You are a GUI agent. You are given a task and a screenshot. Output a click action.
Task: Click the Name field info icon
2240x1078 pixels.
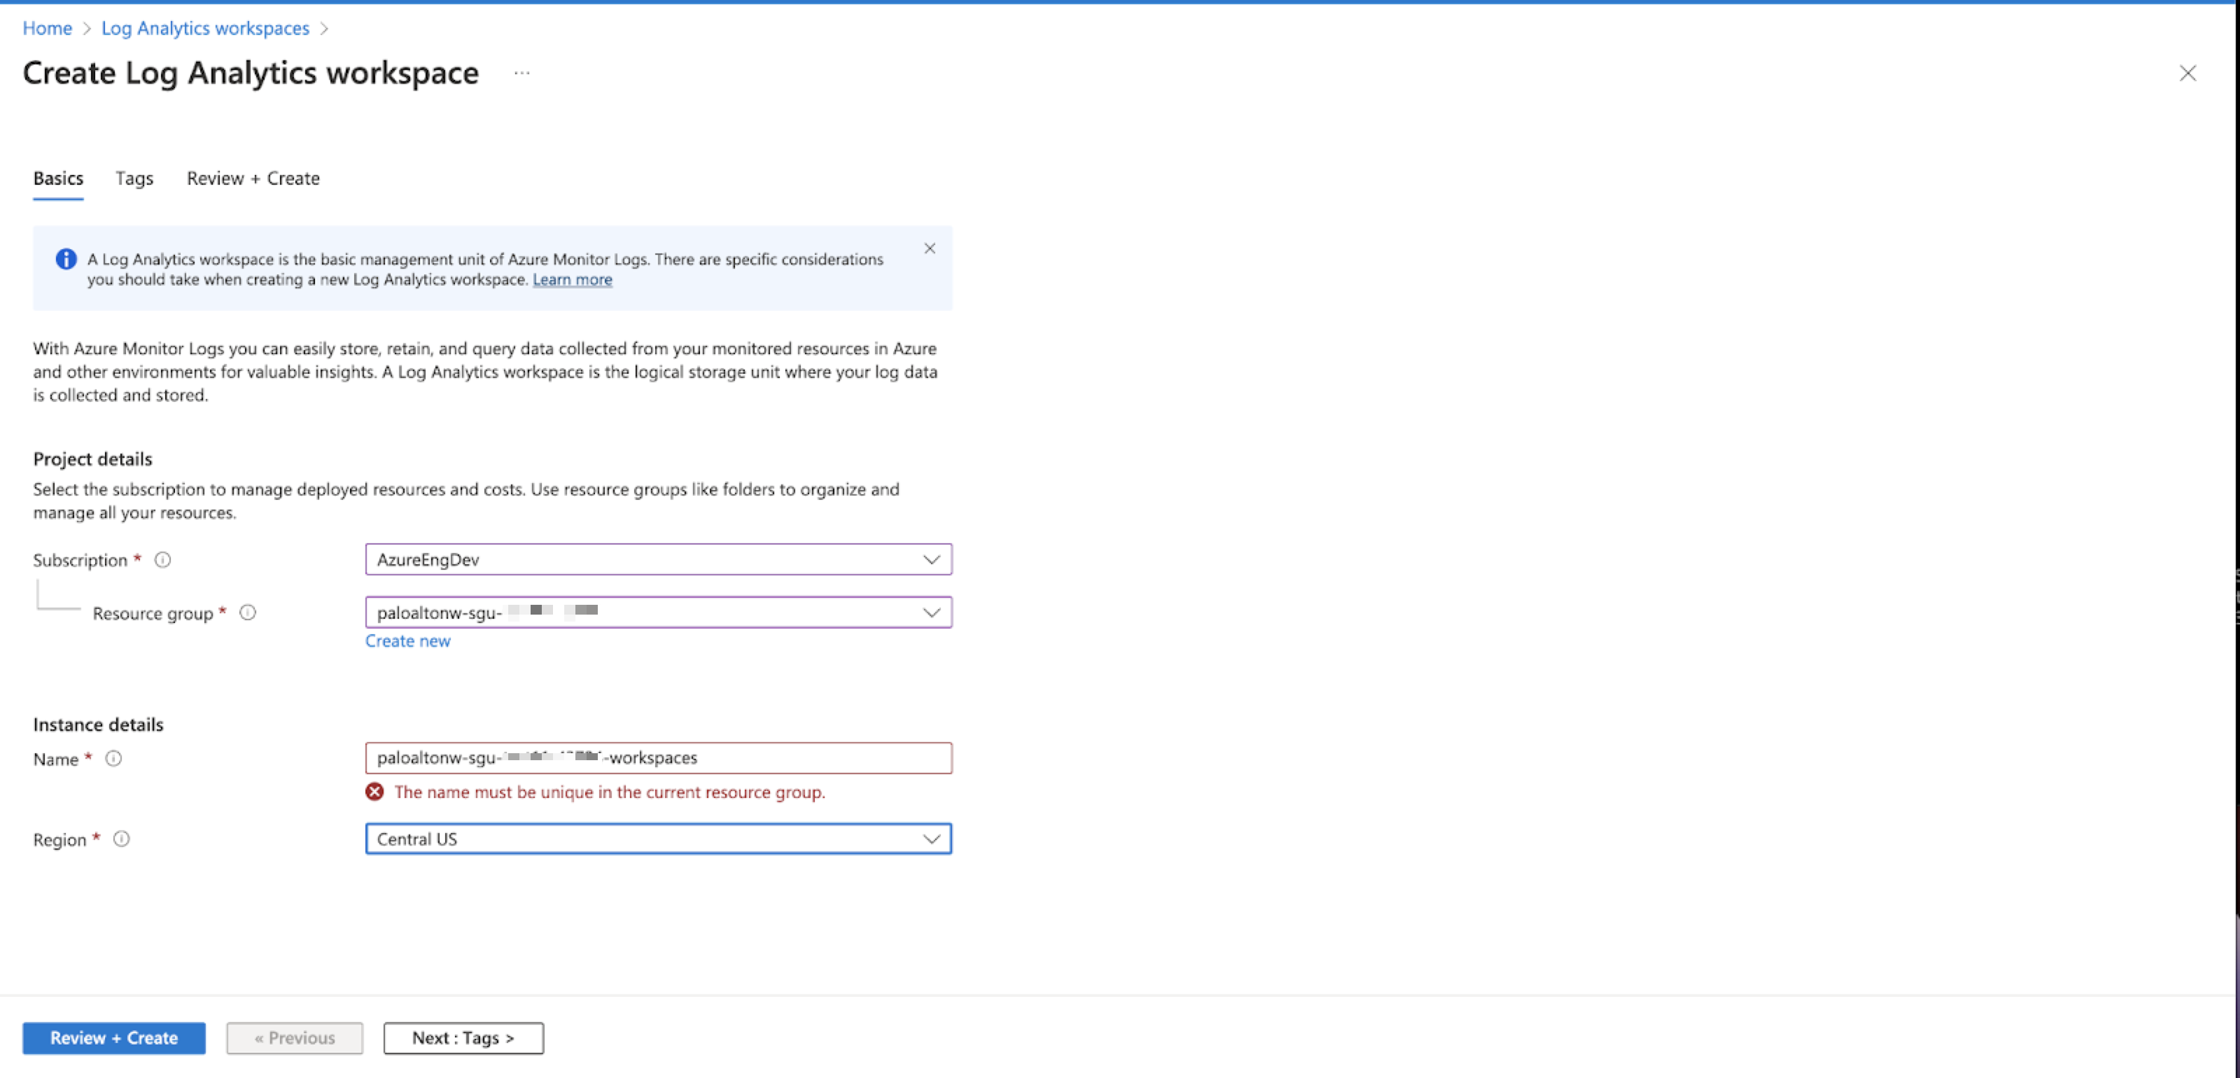coord(114,758)
